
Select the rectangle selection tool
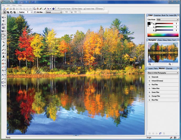(x=3, y=35)
